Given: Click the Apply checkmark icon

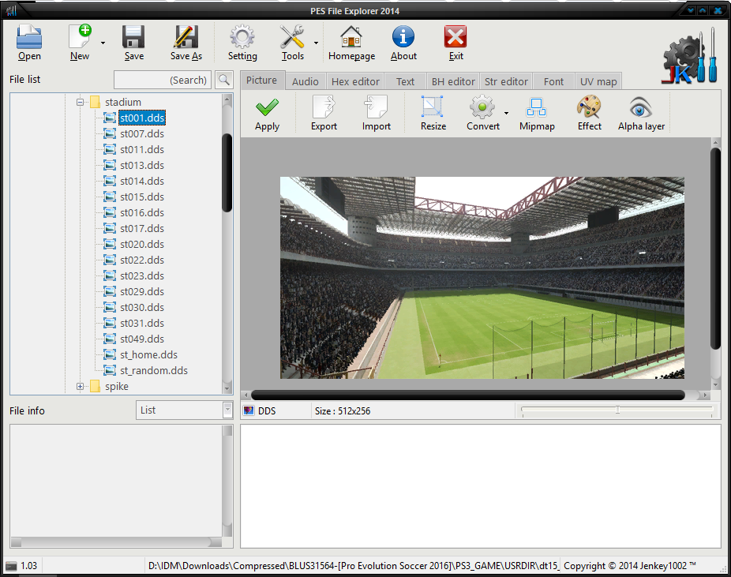Looking at the screenshot, I should (267, 107).
